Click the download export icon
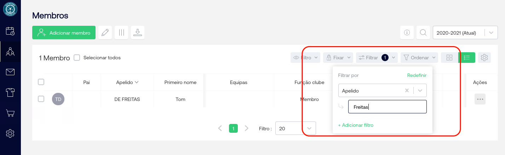Screen dimensions: 505x155 (138, 33)
